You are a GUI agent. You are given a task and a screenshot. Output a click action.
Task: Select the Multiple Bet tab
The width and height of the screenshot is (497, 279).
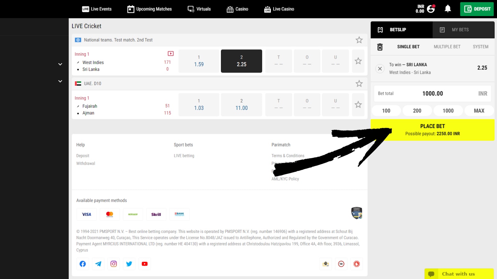coord(447,47)
